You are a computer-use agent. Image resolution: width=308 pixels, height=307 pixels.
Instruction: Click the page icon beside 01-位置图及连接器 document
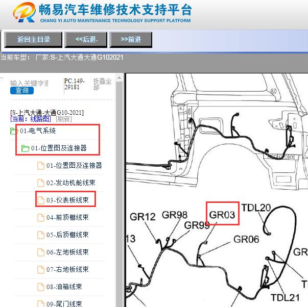click(41, 166)
